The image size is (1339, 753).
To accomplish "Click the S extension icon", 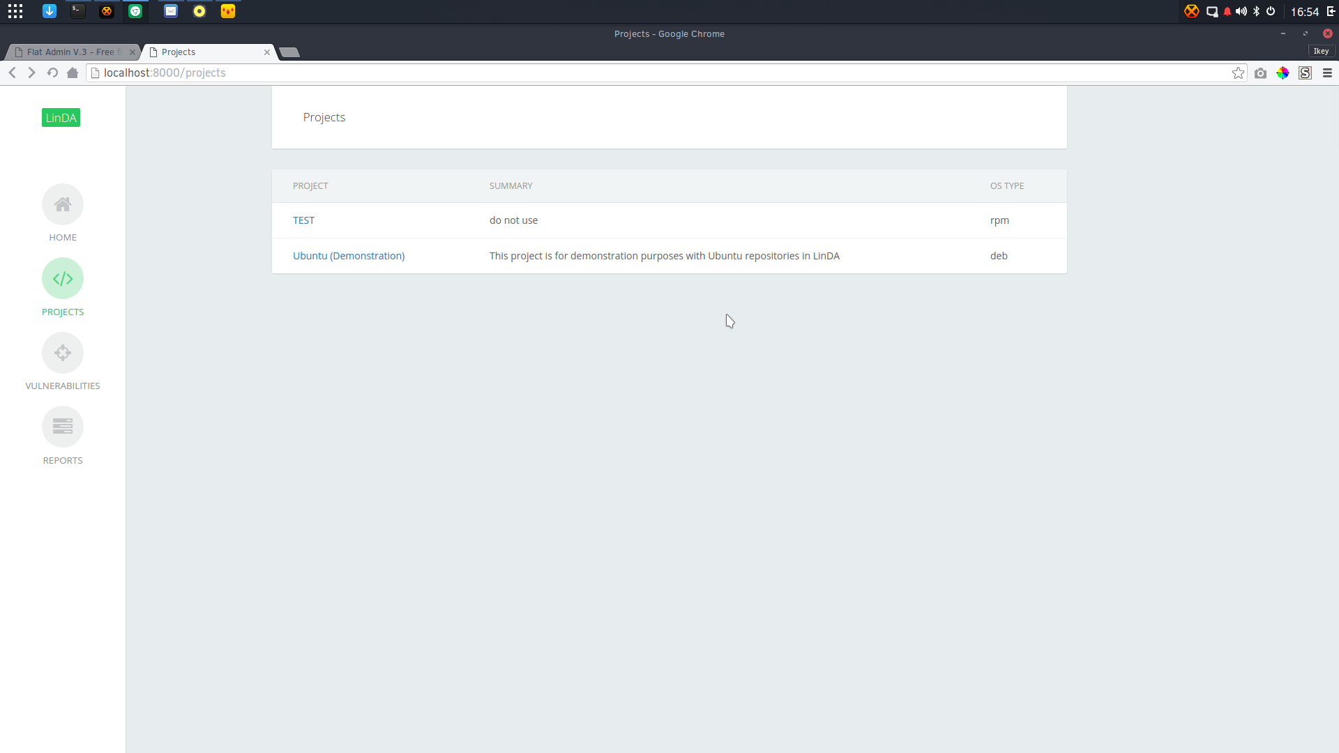I will [1305, 73].
